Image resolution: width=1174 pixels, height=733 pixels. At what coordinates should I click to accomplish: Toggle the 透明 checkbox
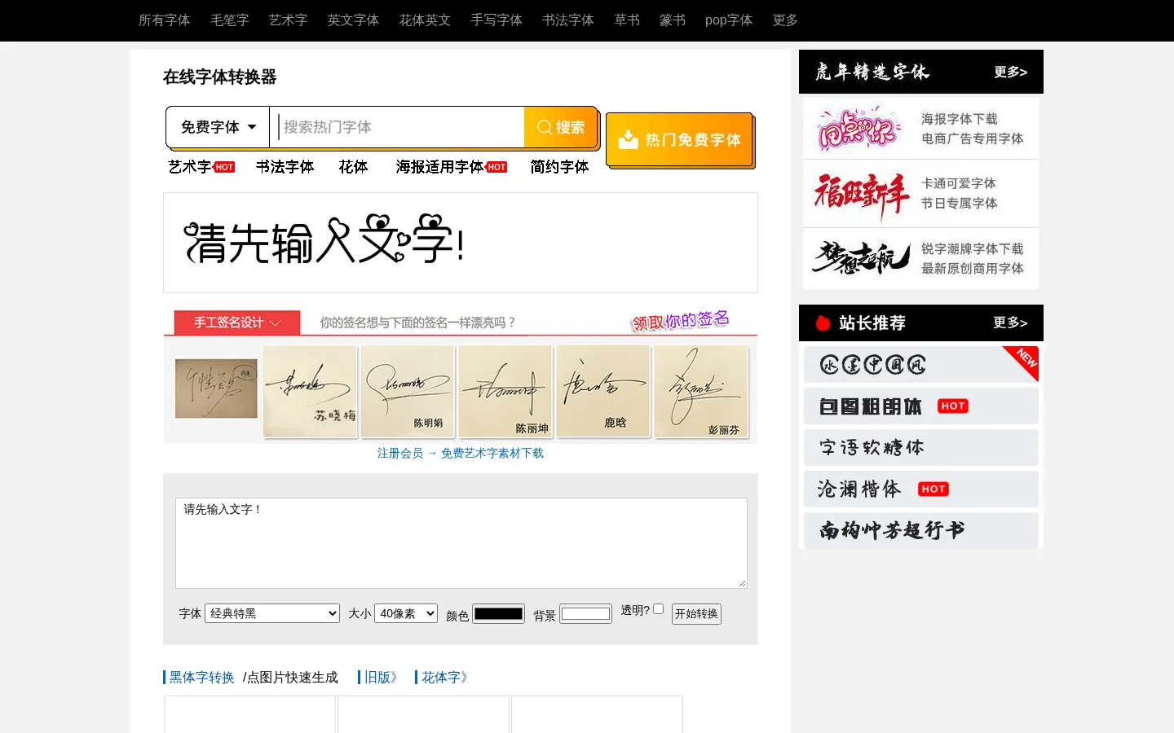[x=658, y=608]
